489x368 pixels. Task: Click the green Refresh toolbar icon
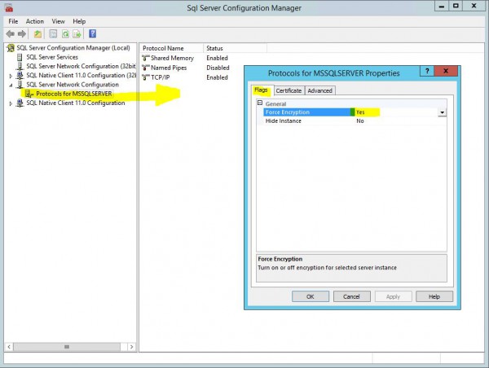tap(65, 33)
